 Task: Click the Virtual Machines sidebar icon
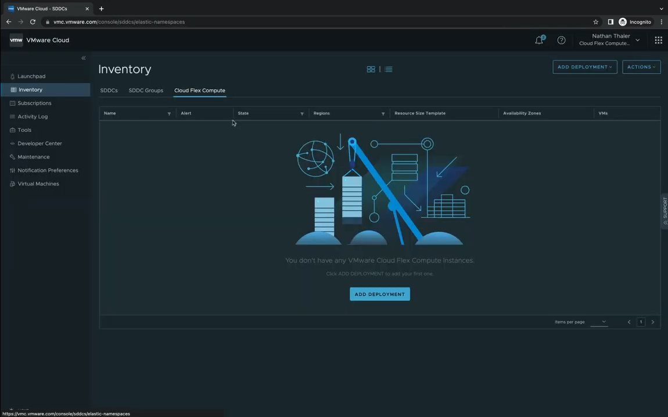coord(12,184)
